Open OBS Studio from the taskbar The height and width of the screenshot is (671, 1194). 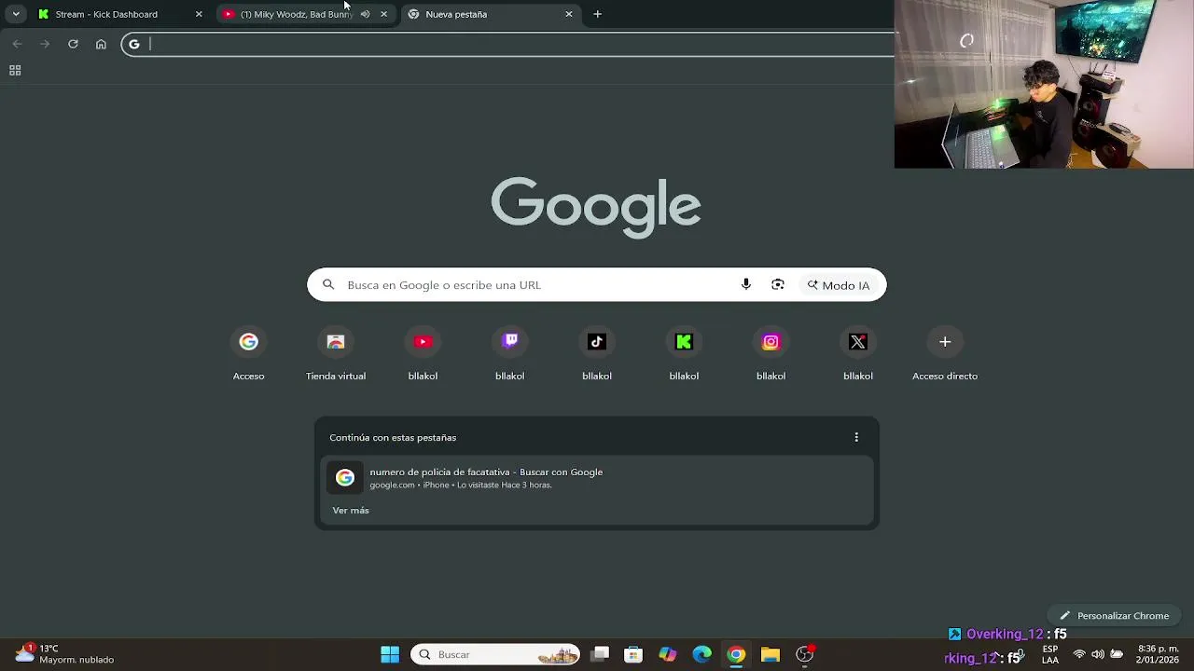tap(805, 654)
